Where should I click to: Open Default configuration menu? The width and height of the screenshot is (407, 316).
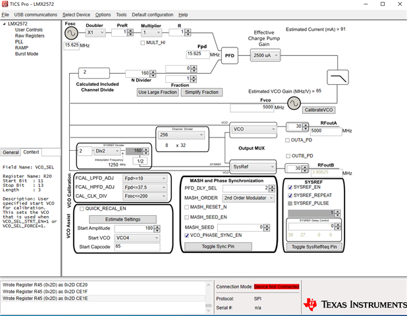point(152,14)
